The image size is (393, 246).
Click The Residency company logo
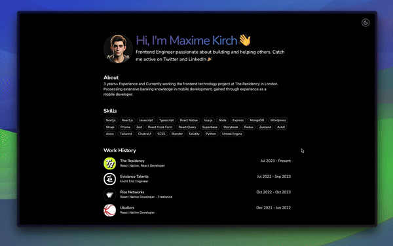click(x=110, y=163)
